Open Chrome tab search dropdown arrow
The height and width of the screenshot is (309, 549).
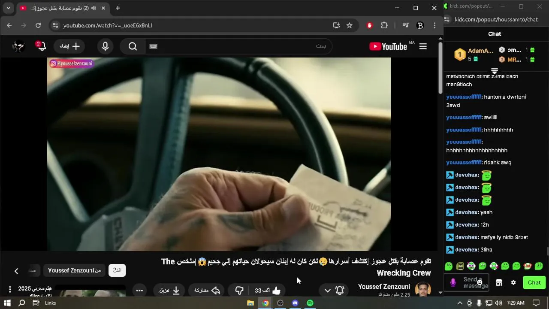(x=8, y=8)
